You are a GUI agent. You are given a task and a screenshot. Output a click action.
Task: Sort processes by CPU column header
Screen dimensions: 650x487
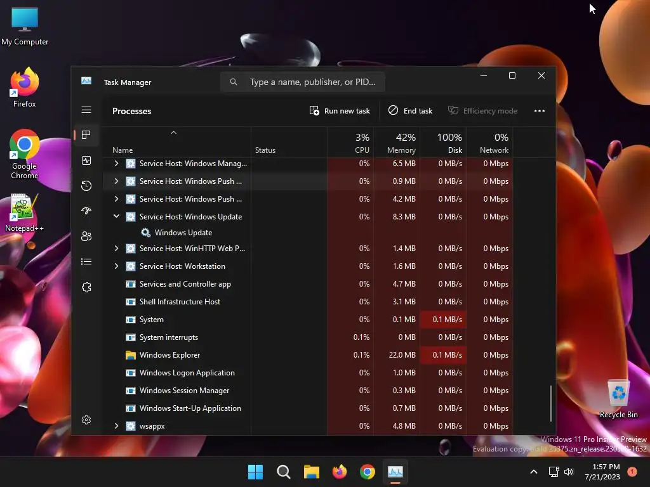pyautogui.click(x=350, y=143)
